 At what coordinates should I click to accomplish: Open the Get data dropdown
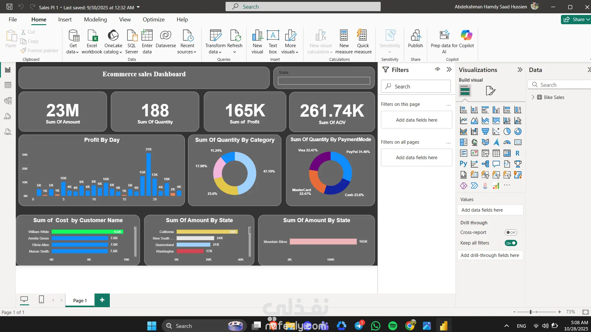pos(73,52)
